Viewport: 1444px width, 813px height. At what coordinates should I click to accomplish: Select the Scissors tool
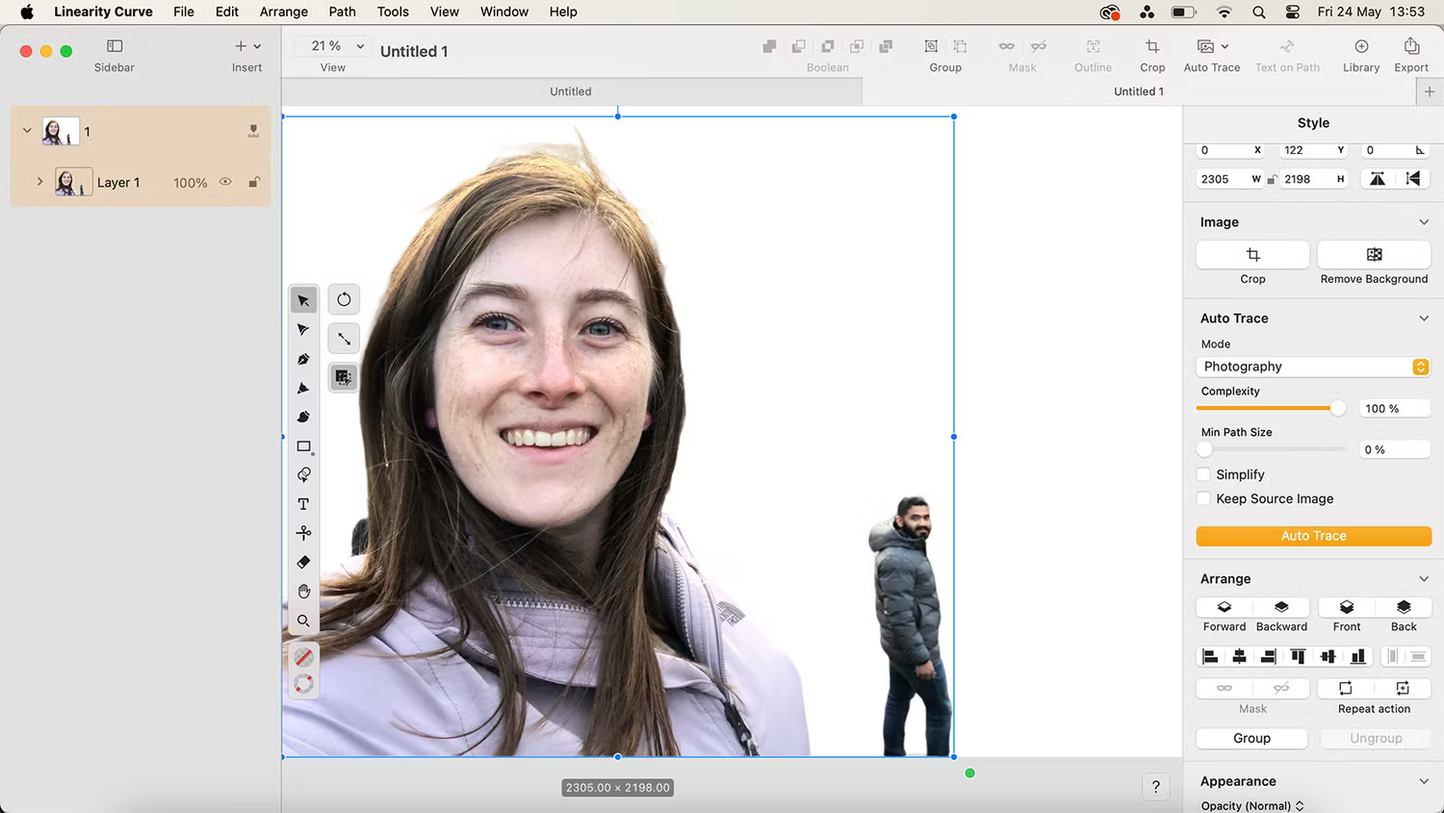tap(303, 533)
